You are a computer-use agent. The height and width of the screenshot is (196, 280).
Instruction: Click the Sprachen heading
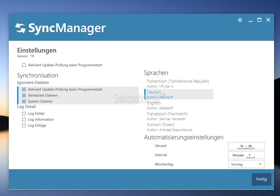pos(156,73)
